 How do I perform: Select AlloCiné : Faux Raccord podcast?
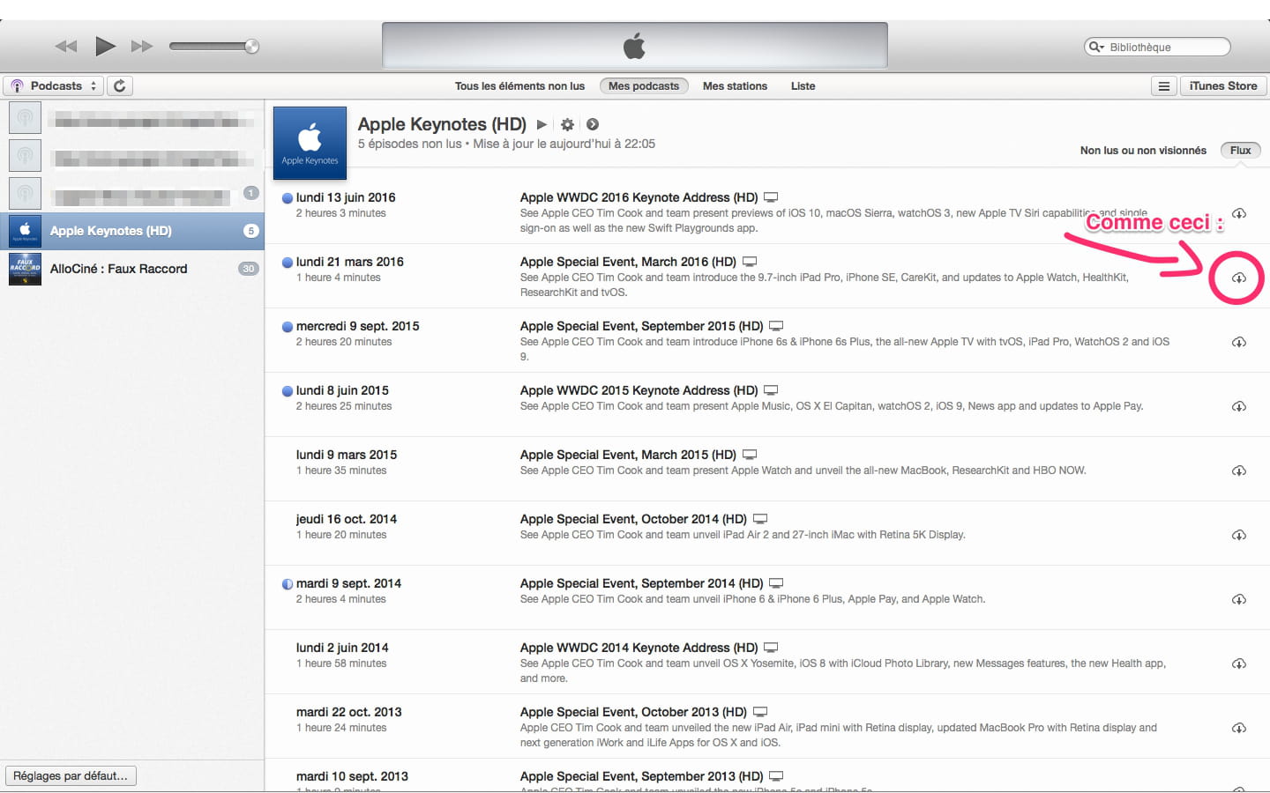coord(132,269)
